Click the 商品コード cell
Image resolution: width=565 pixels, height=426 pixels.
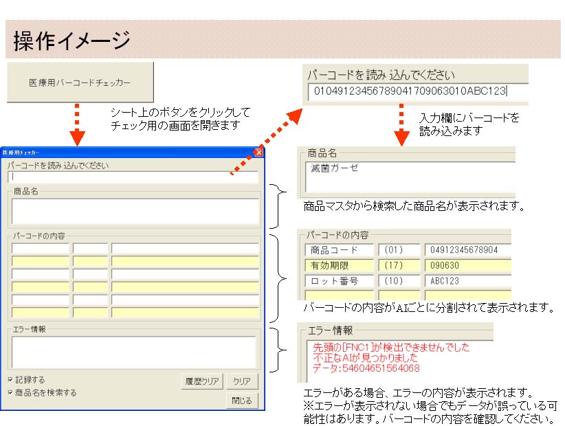pos(339,250)
